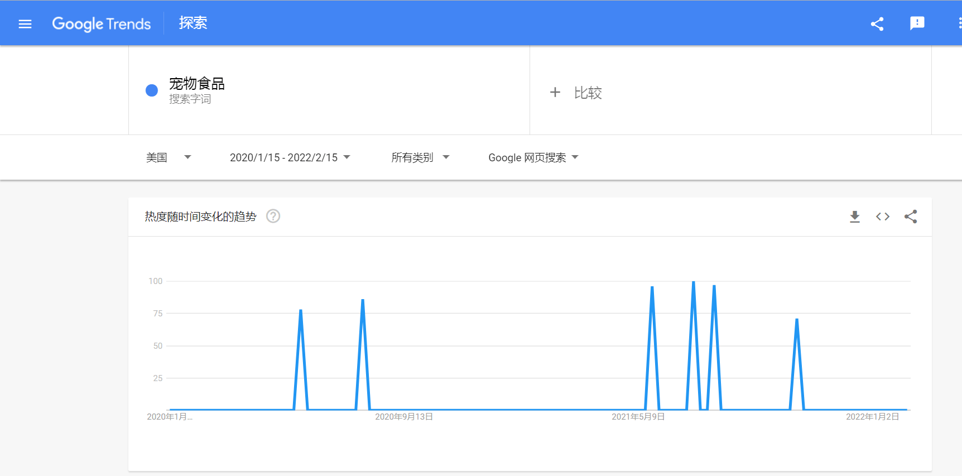Click the Google Trends logo
Screen dimensions: 962x476
(x=102, y=23)
